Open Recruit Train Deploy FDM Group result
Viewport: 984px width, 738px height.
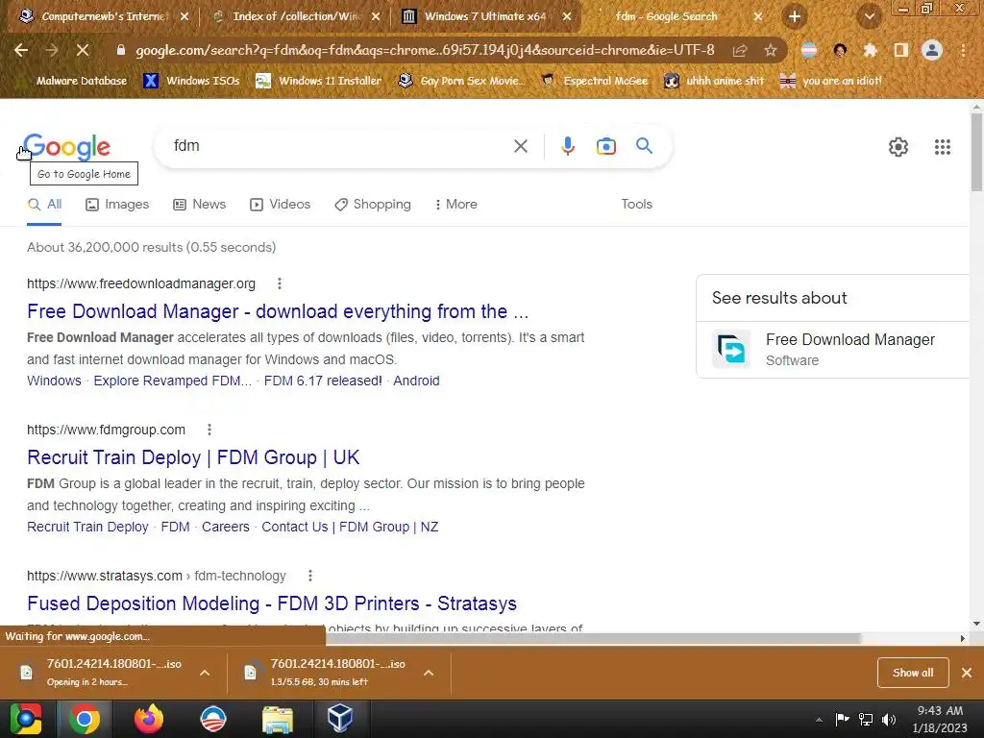pos(193,457)
